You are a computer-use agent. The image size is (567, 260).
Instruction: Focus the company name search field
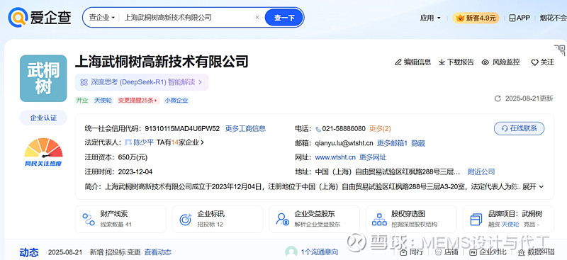(187, 18)
